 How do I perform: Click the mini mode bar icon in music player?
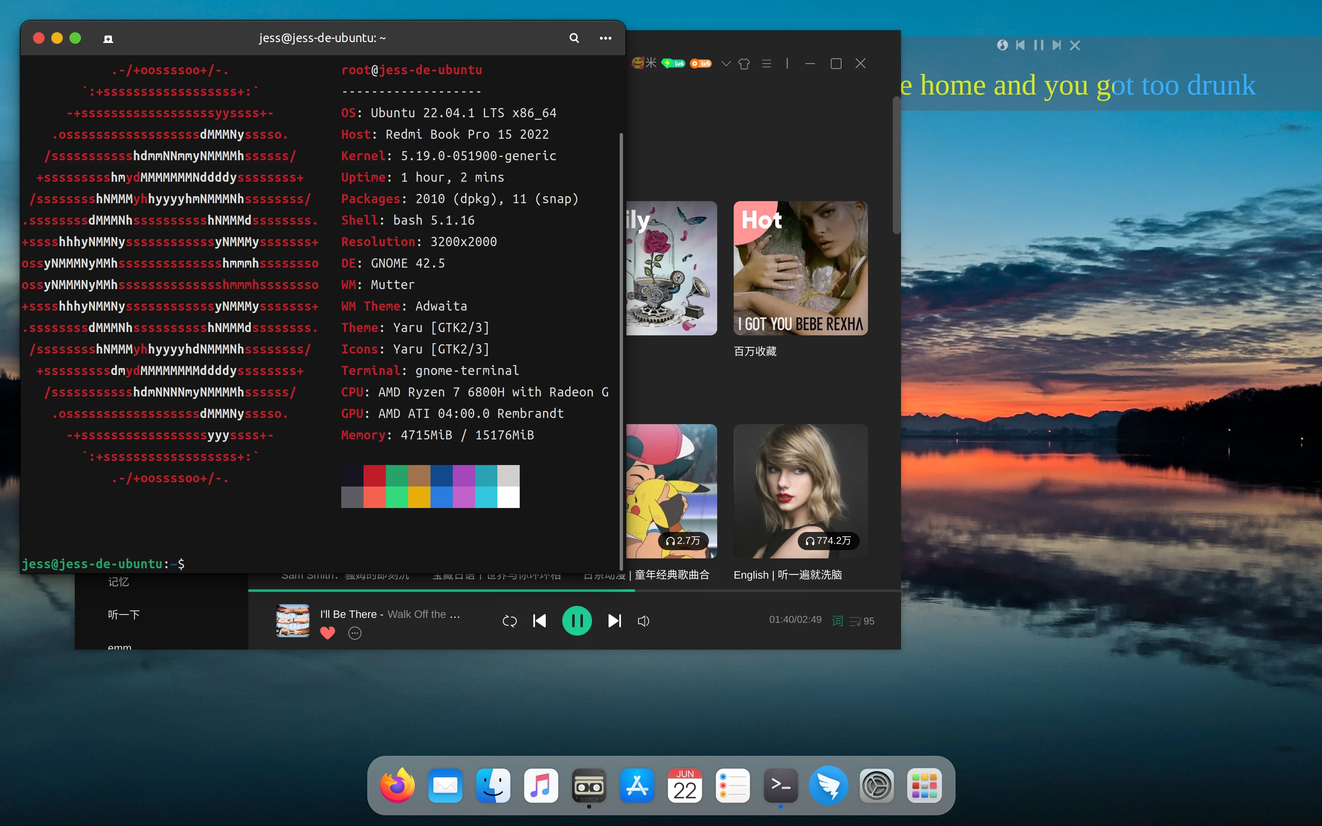click(x=787, y=63)
